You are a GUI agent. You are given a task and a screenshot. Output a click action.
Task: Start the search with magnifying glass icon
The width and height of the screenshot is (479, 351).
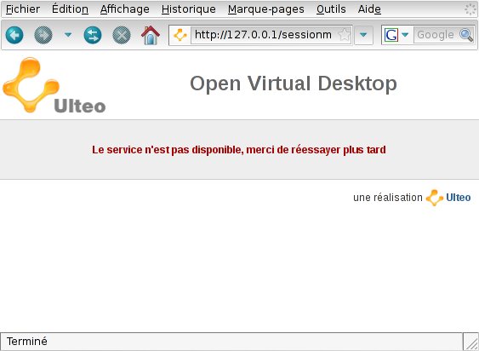pos(466,35)
